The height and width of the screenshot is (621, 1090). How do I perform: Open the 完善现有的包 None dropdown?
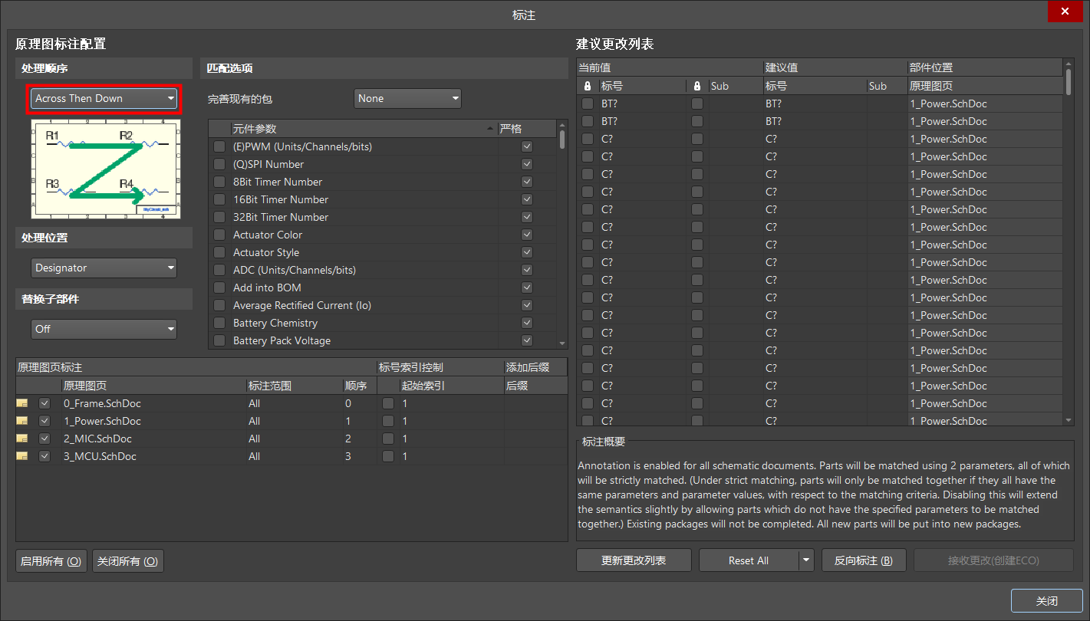407,98
